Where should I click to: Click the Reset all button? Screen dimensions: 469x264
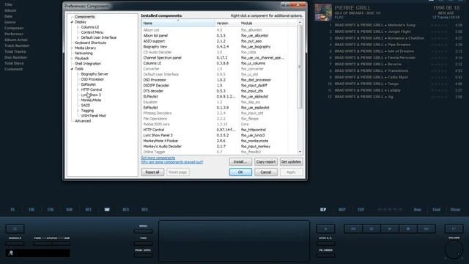152,172
